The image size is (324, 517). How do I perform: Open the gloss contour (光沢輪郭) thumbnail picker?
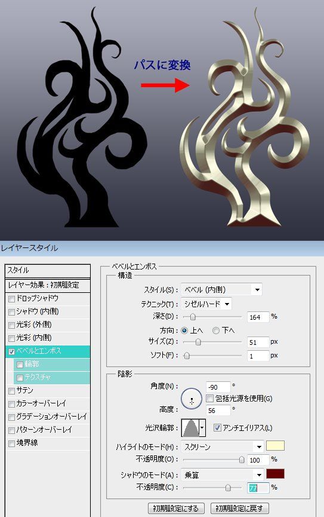[x=190, y=428]
